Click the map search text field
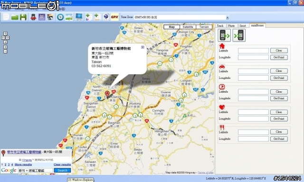This screenshot has height=182, width=304. click(36, 170)
